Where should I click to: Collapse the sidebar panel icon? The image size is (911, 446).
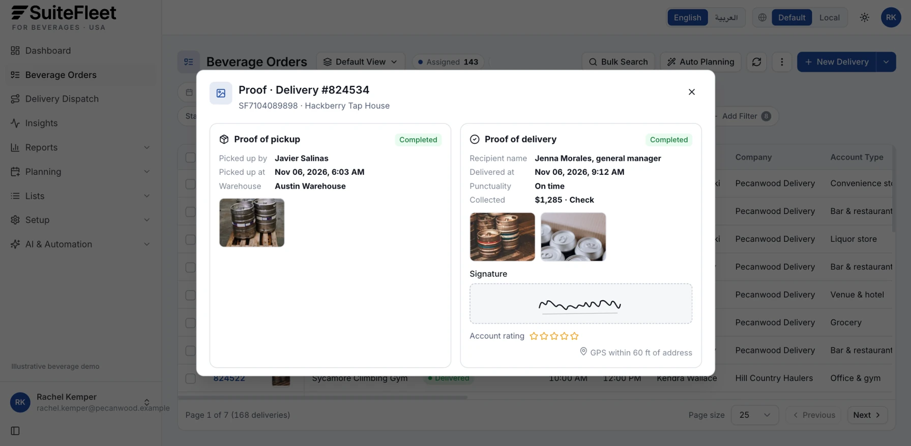coord(15,431)
